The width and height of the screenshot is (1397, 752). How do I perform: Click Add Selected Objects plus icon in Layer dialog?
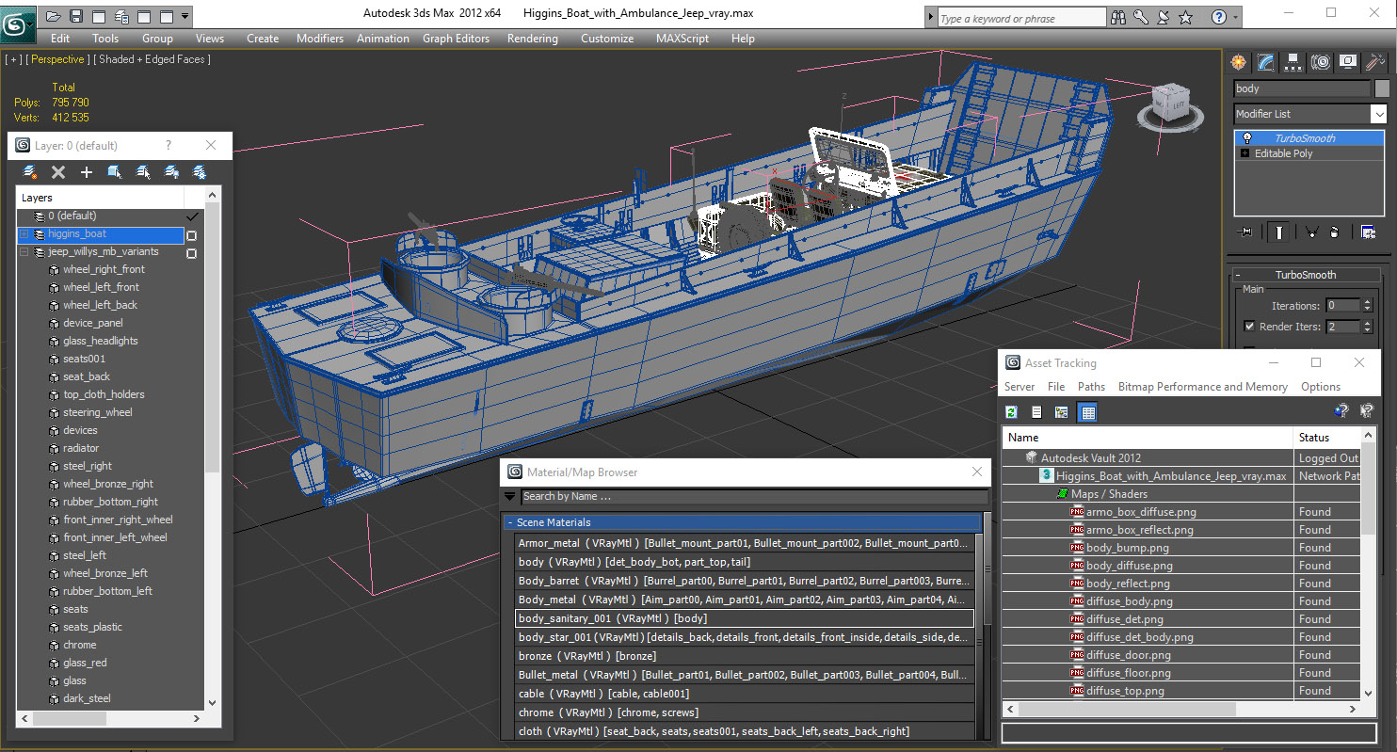pyautogui.click(x=87, y=172)
